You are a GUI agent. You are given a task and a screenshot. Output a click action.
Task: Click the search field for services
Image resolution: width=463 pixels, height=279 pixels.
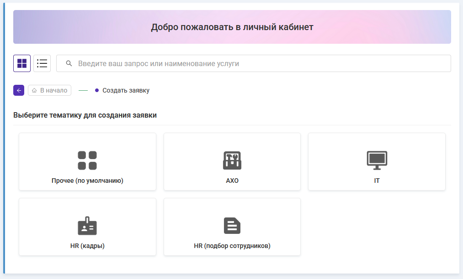pyautogui.click(x=256, y=63)
